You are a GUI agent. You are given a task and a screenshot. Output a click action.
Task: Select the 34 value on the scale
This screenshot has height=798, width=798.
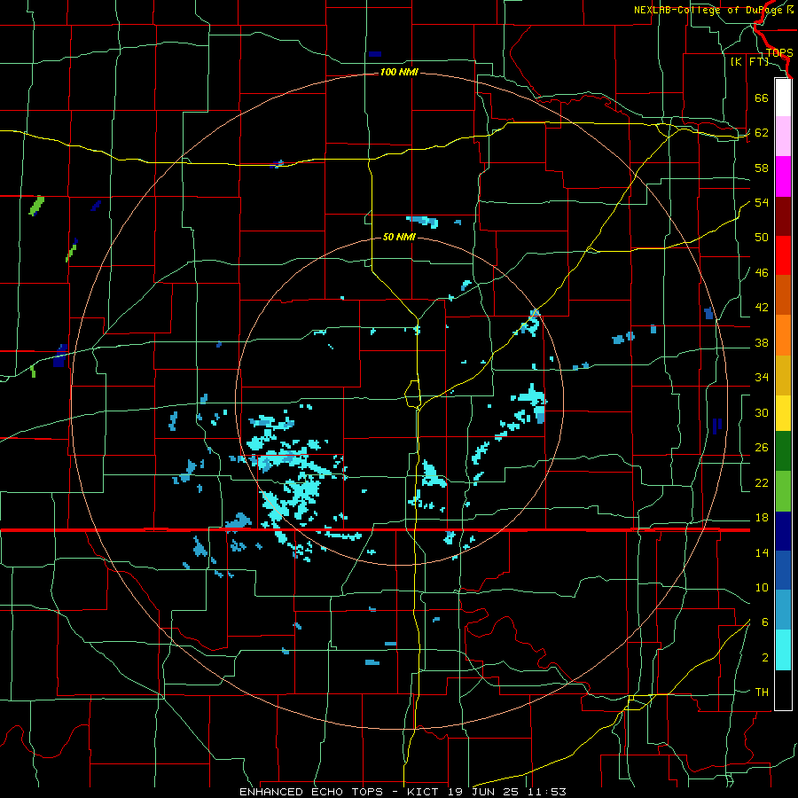762,378
